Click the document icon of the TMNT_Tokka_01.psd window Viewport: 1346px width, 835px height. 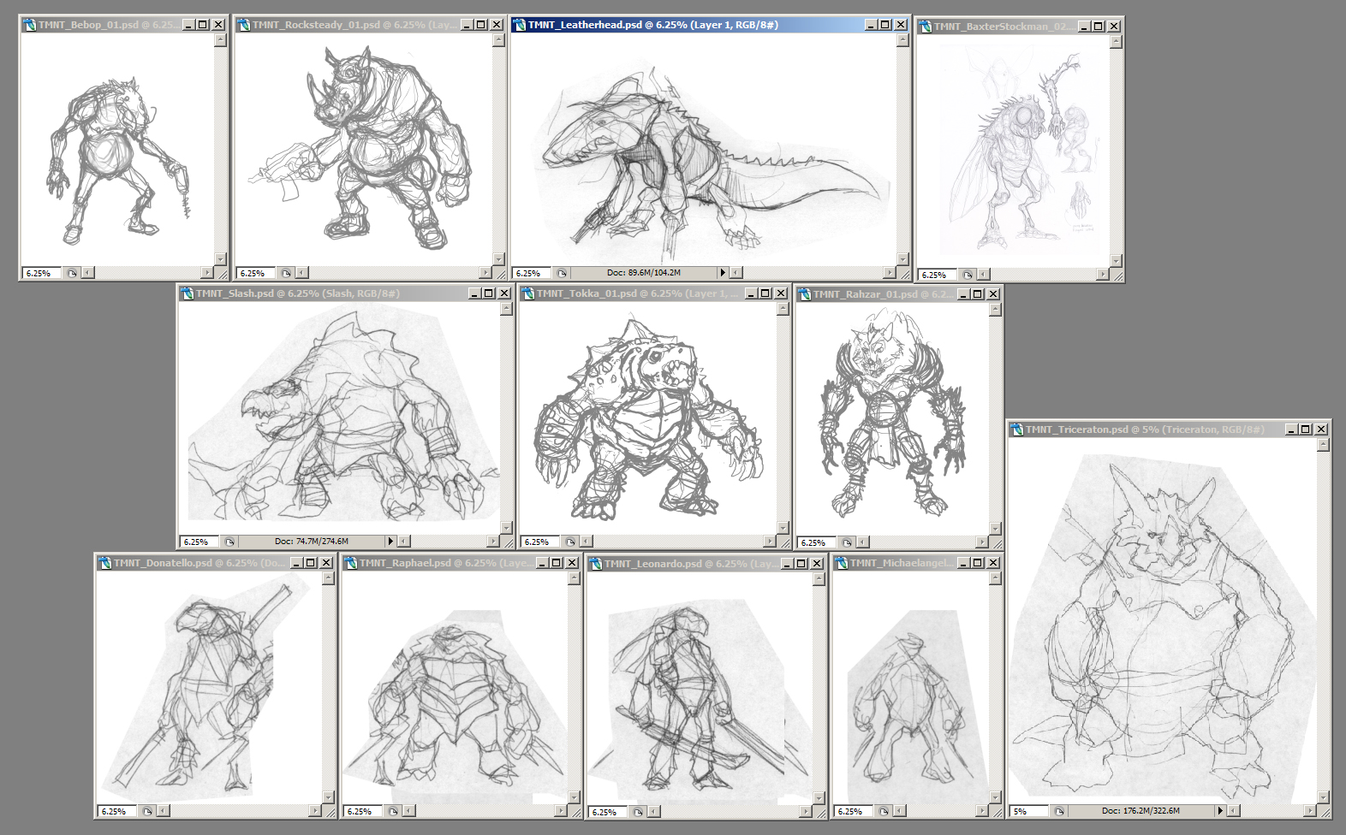pos(528,293)
